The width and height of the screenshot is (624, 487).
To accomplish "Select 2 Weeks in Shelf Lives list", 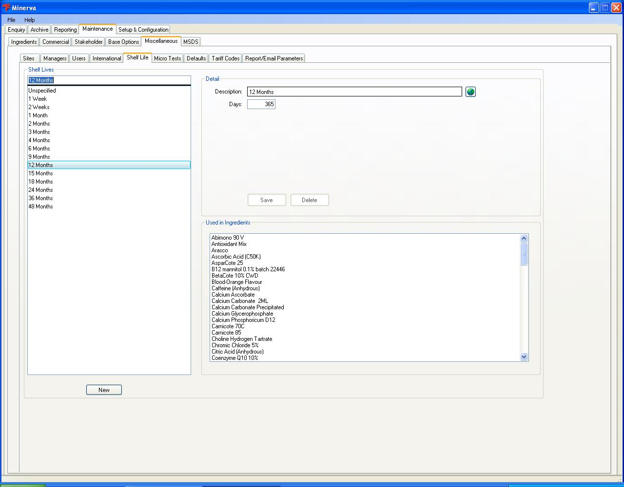I will point(109,107).
